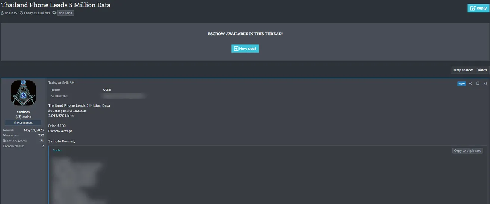Viewport: 490px width, 204px height.
Task: Toggle Watch for this thread
Action: [482, 70]
